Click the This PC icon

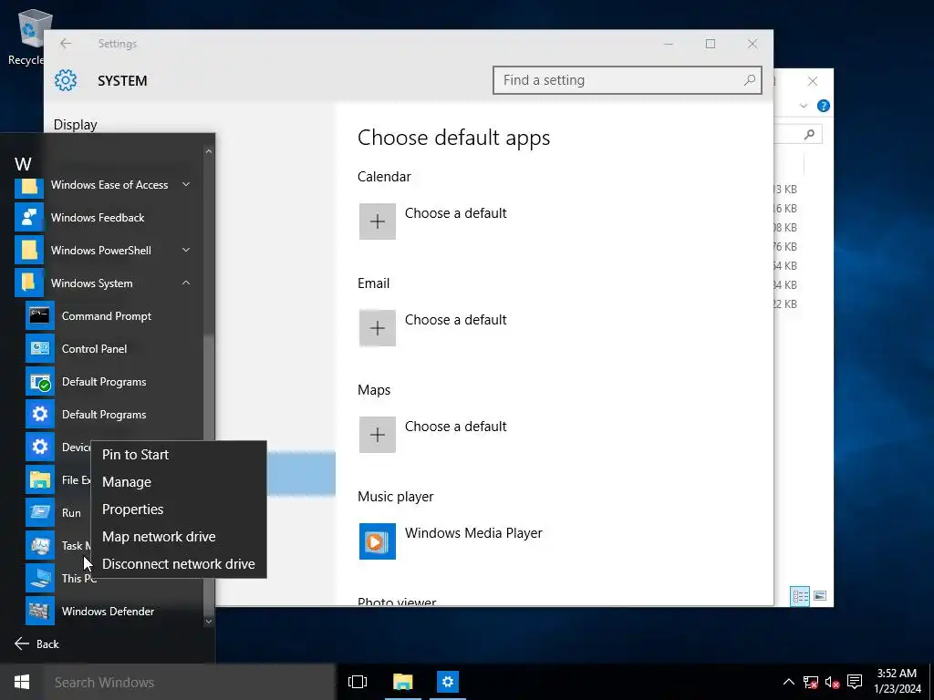(x=40, y=578)
